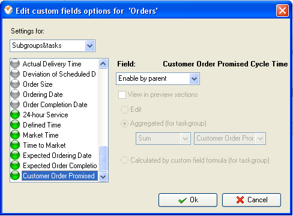Select the Edit radio button
Image resolution: width=293 pixels, height=216 pixels.
click(x=124, y=109)
